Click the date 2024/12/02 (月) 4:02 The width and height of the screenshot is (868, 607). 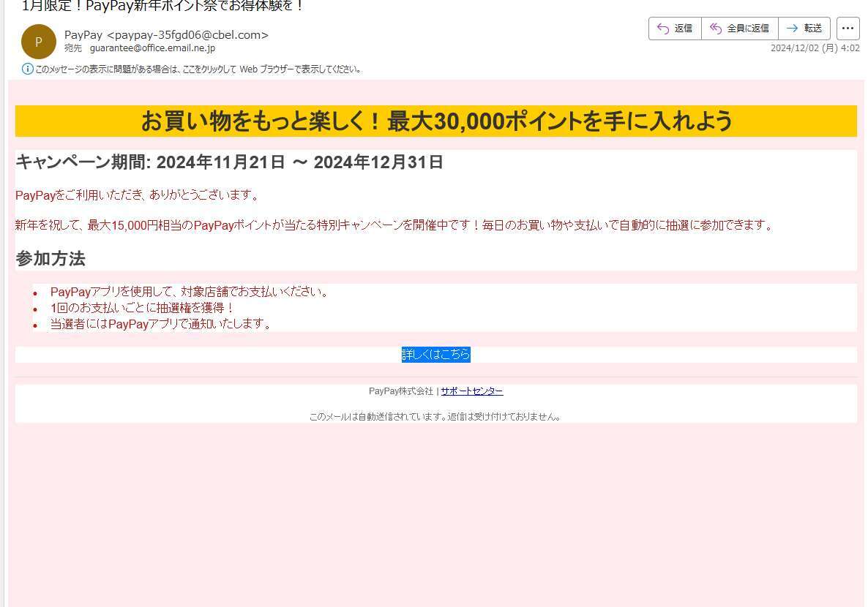pyautogui.click(x=815, y=48)
